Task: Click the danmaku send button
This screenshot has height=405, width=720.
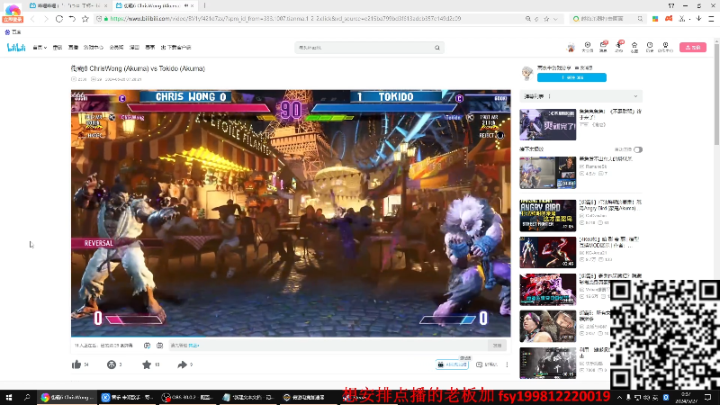Action: [x=497, y=346]
